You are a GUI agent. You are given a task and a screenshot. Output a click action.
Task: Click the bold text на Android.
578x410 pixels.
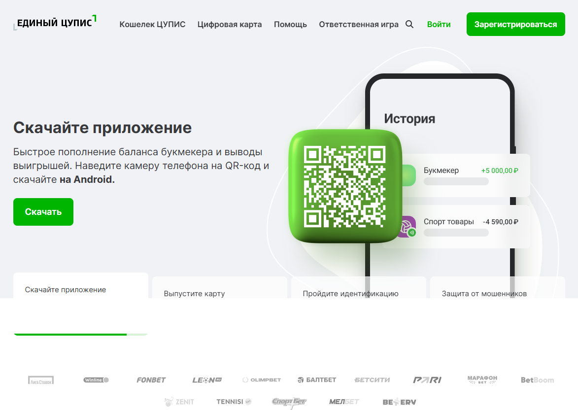[x=87, y=179]
